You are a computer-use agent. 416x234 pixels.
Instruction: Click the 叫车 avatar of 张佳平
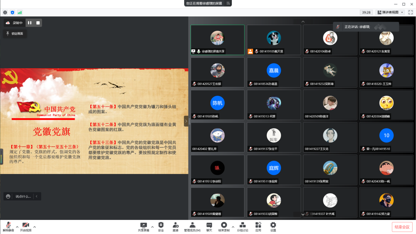(x=274, y=135)
